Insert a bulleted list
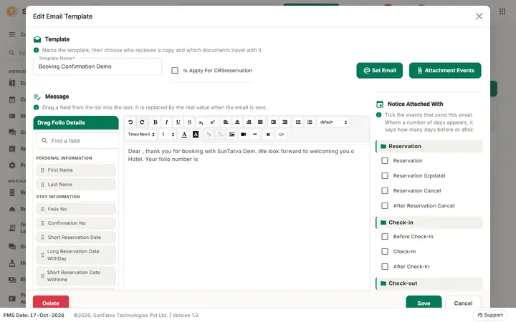This screenshot has height=322, width=516. tap(298, 122)
